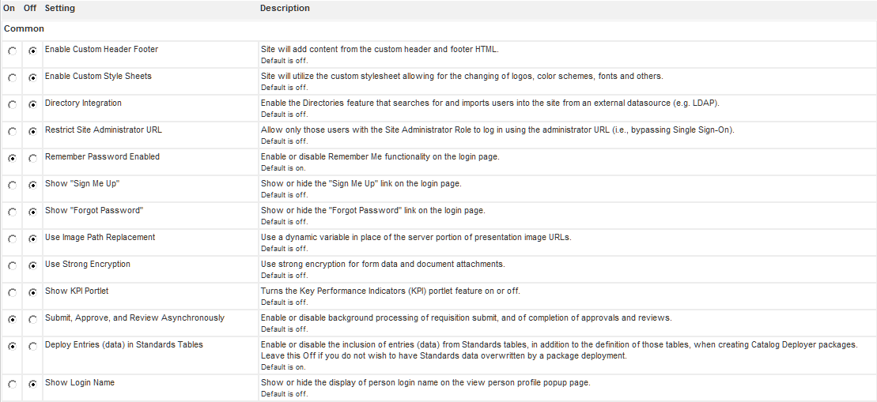
Task: Click the Description column header
Action: (285, 8)
